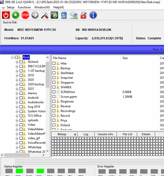
Task: Click the red padlock with key icon
Action: 83,15
